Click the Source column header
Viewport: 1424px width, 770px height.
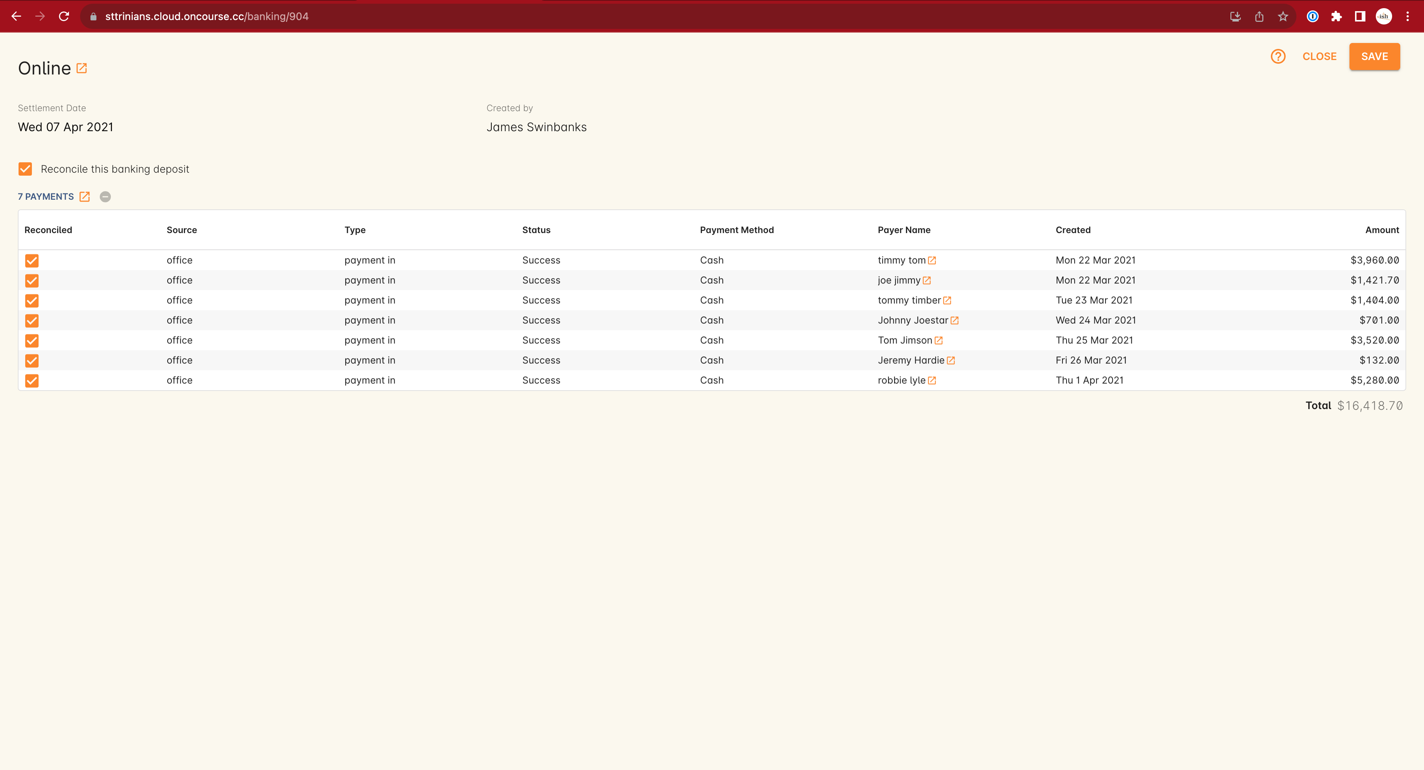pos(181,229)
